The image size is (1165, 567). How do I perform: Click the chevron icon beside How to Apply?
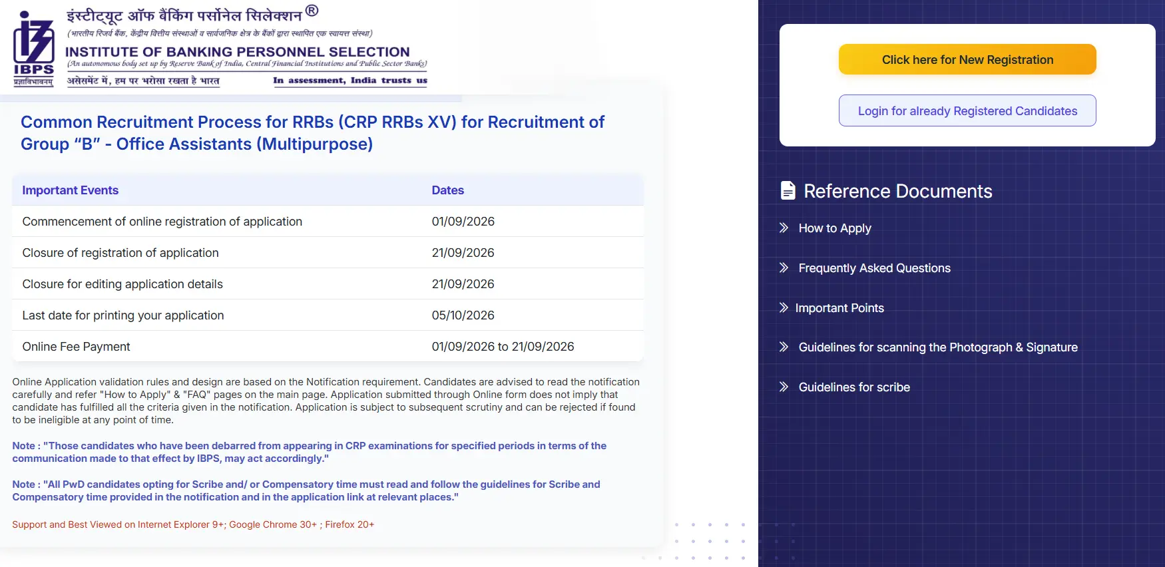click(x=784, y=228)
